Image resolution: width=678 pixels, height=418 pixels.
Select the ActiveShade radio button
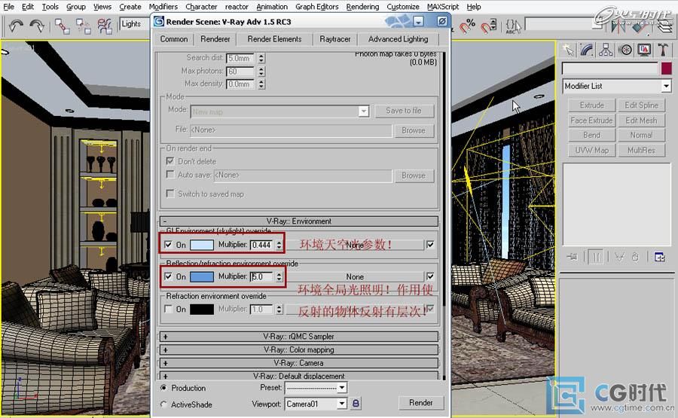click(164, 404)
